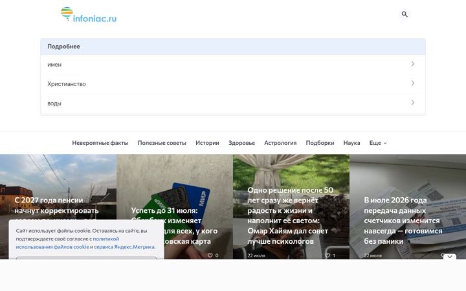
Task: Open 'сервиса Яндекс.Метрика' link
Action: click(x=124, y=247)
